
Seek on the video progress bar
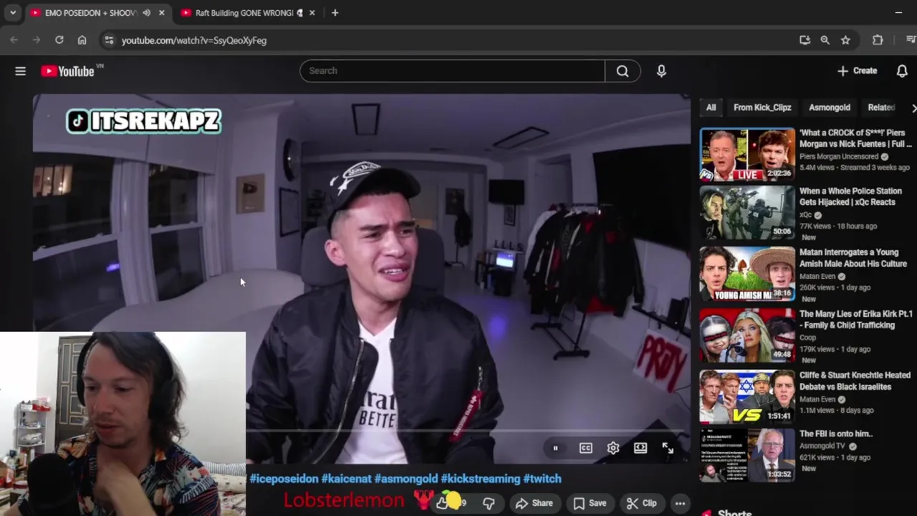(x=466, y=431)
